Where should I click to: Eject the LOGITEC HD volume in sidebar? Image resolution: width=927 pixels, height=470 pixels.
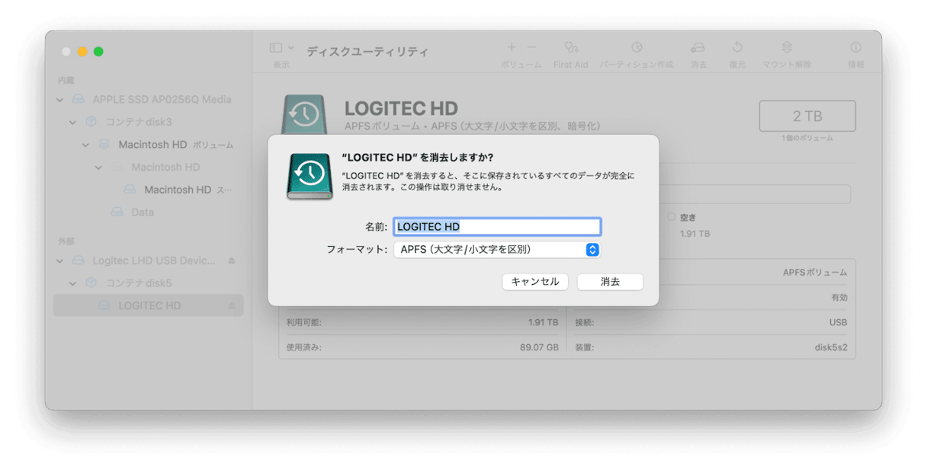[232, 305]
